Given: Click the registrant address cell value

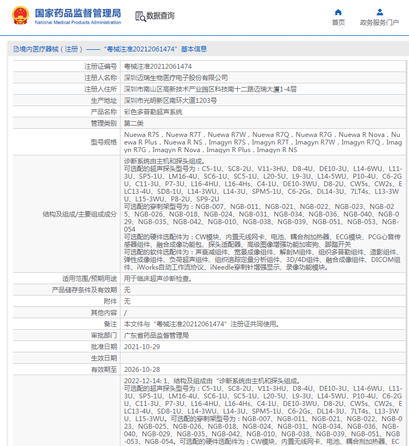Looking at the screenshot, I should [210, 89].
